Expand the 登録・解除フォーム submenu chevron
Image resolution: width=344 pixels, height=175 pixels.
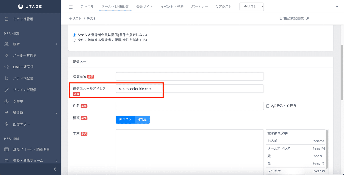pos(56,161)
